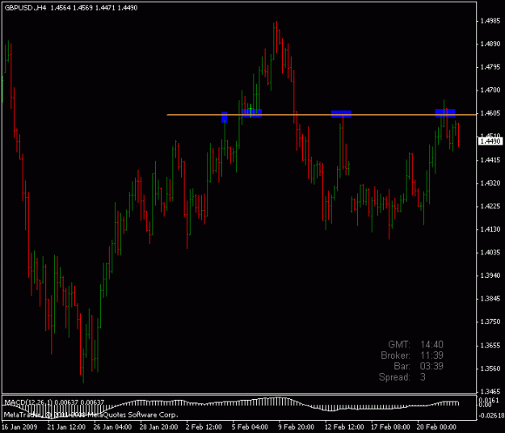Select the blue rectangle above 20 Feb 00:00
The image size is (505, 433).
[444, 112]
